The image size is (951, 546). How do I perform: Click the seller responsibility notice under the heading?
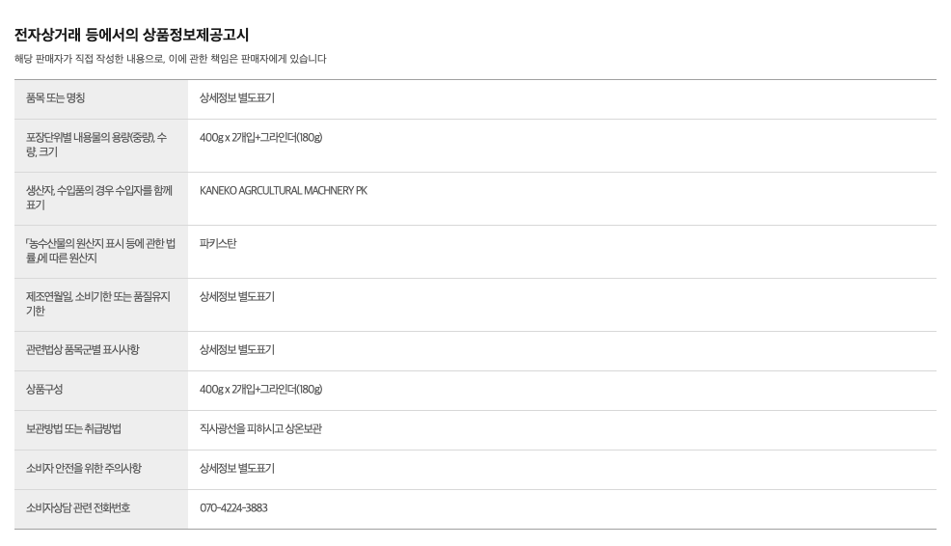[171, 59]
